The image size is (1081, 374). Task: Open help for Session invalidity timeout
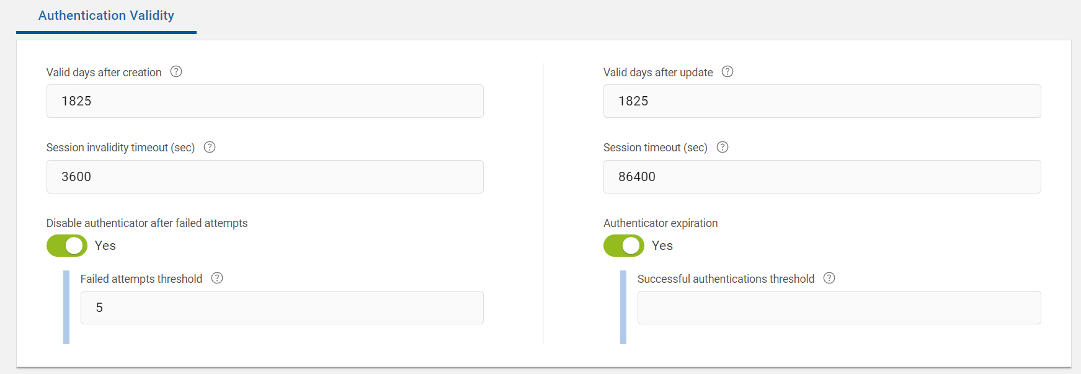click(x=210, y=148)
